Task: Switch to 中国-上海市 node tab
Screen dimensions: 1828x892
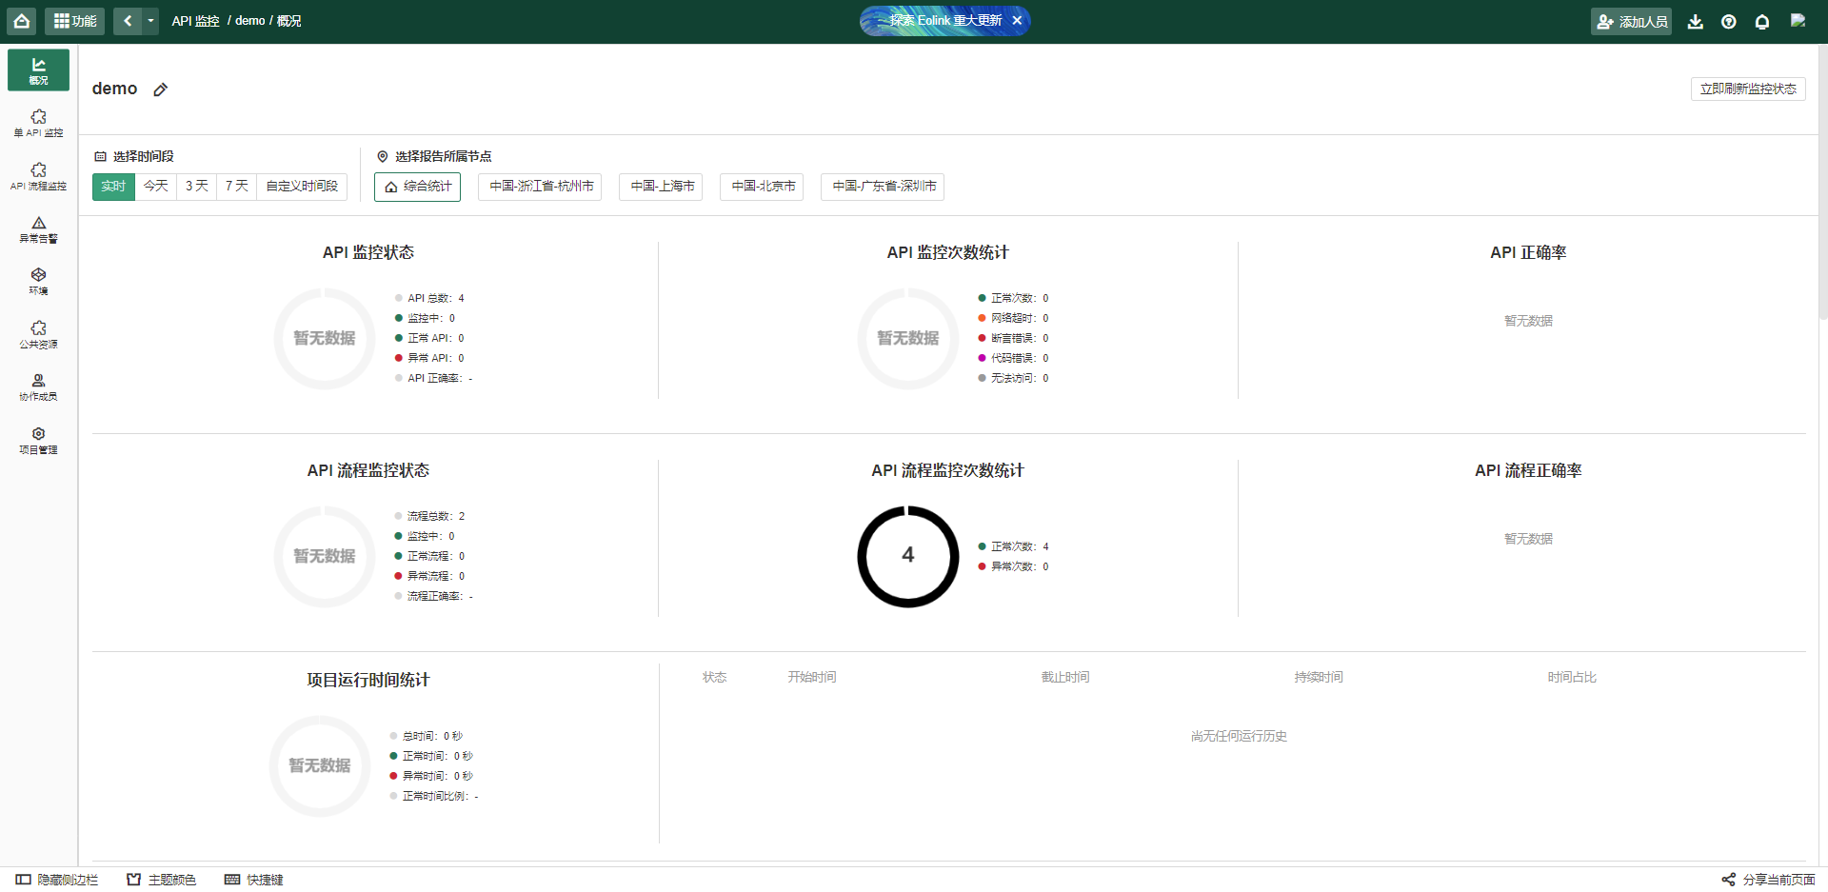Action: (x=662, y=187)
